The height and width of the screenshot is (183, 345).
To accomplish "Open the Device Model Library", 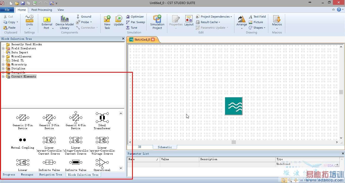I will pos(64,23).
